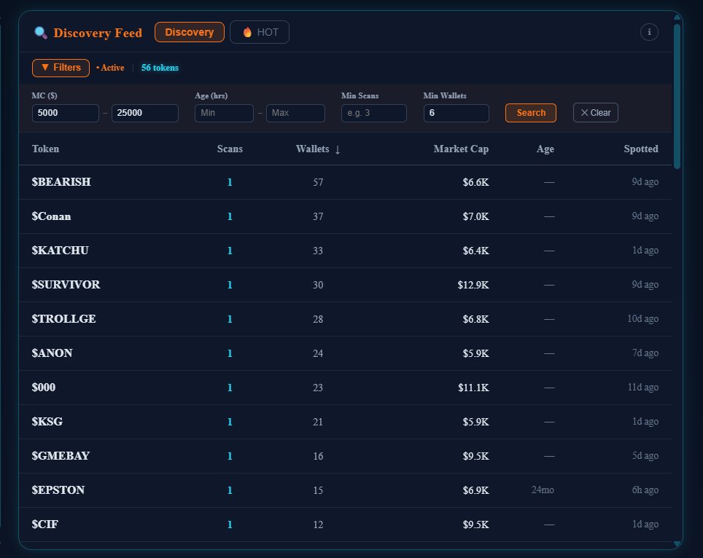Click the $12.9K market cap value
The width and height of the screenshot is (703, 558).
pyautogui.click(x=473, y=285)
